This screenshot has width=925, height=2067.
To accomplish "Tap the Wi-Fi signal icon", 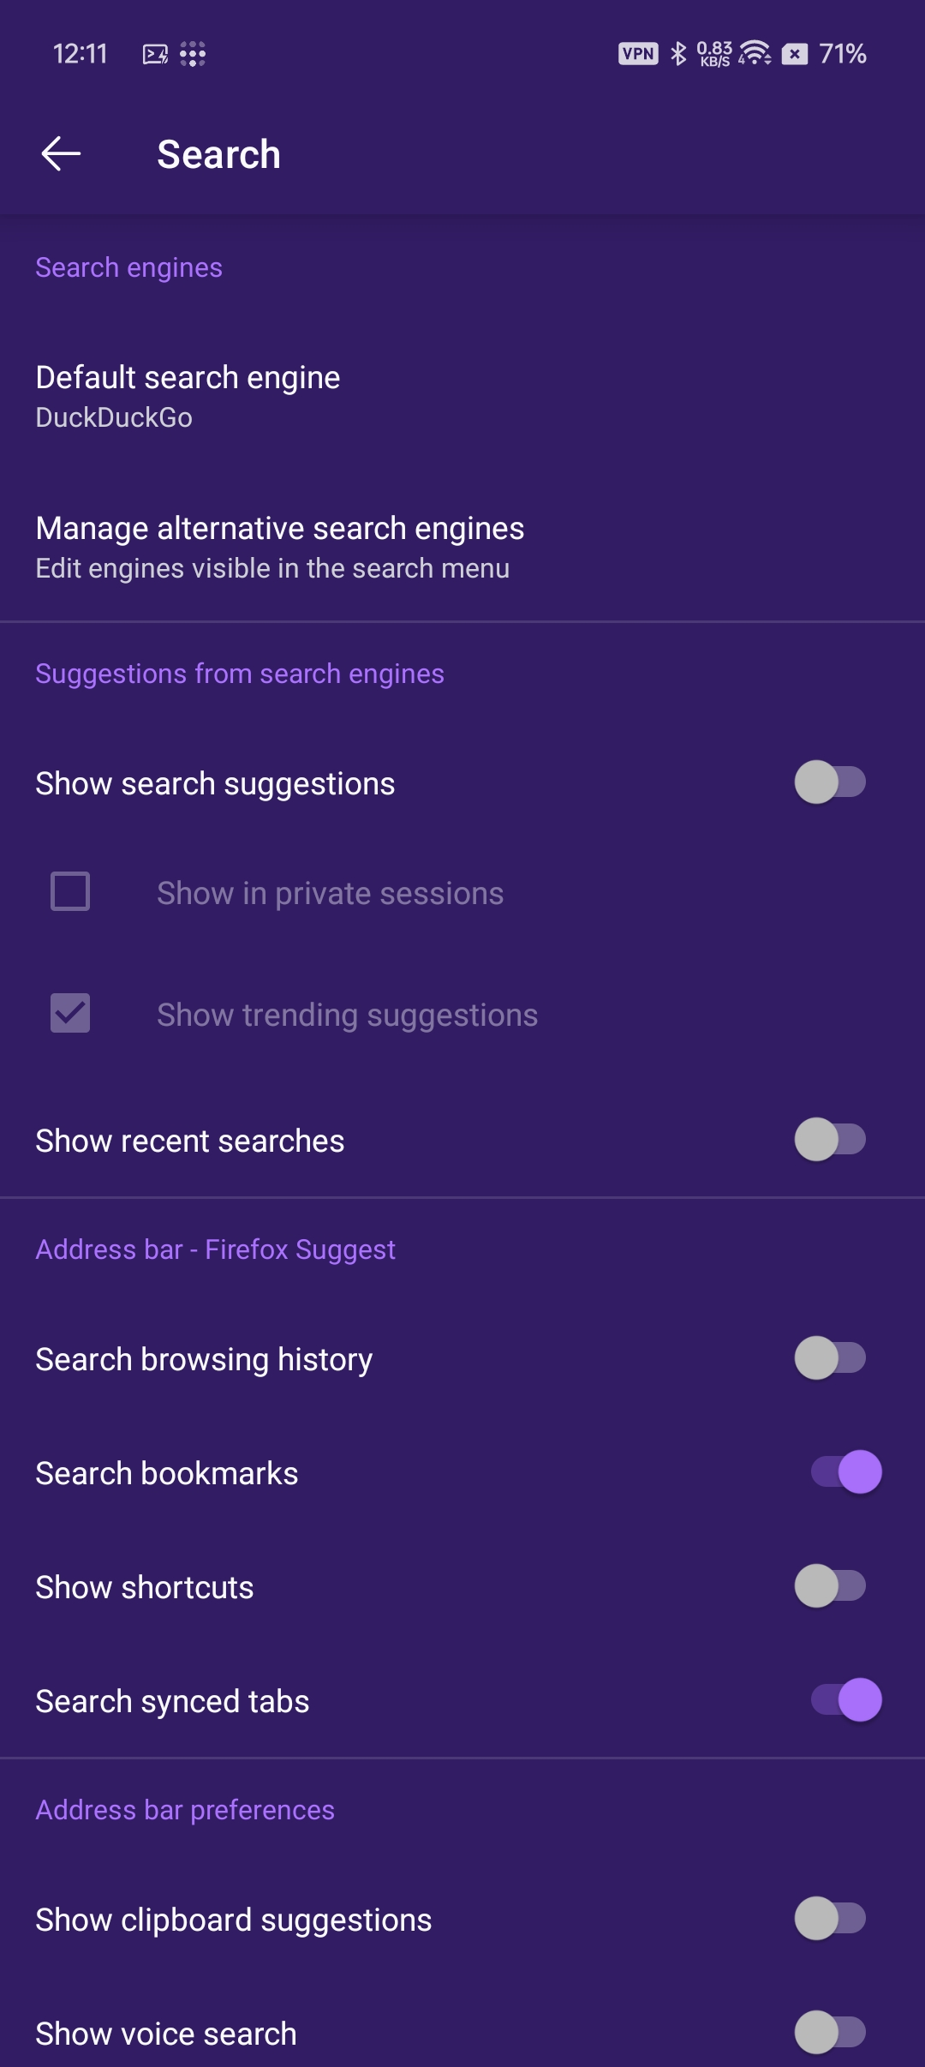I will pyautogui.click(x=755, y=54).
